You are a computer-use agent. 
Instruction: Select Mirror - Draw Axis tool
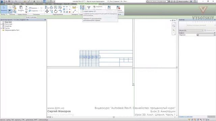60,7
